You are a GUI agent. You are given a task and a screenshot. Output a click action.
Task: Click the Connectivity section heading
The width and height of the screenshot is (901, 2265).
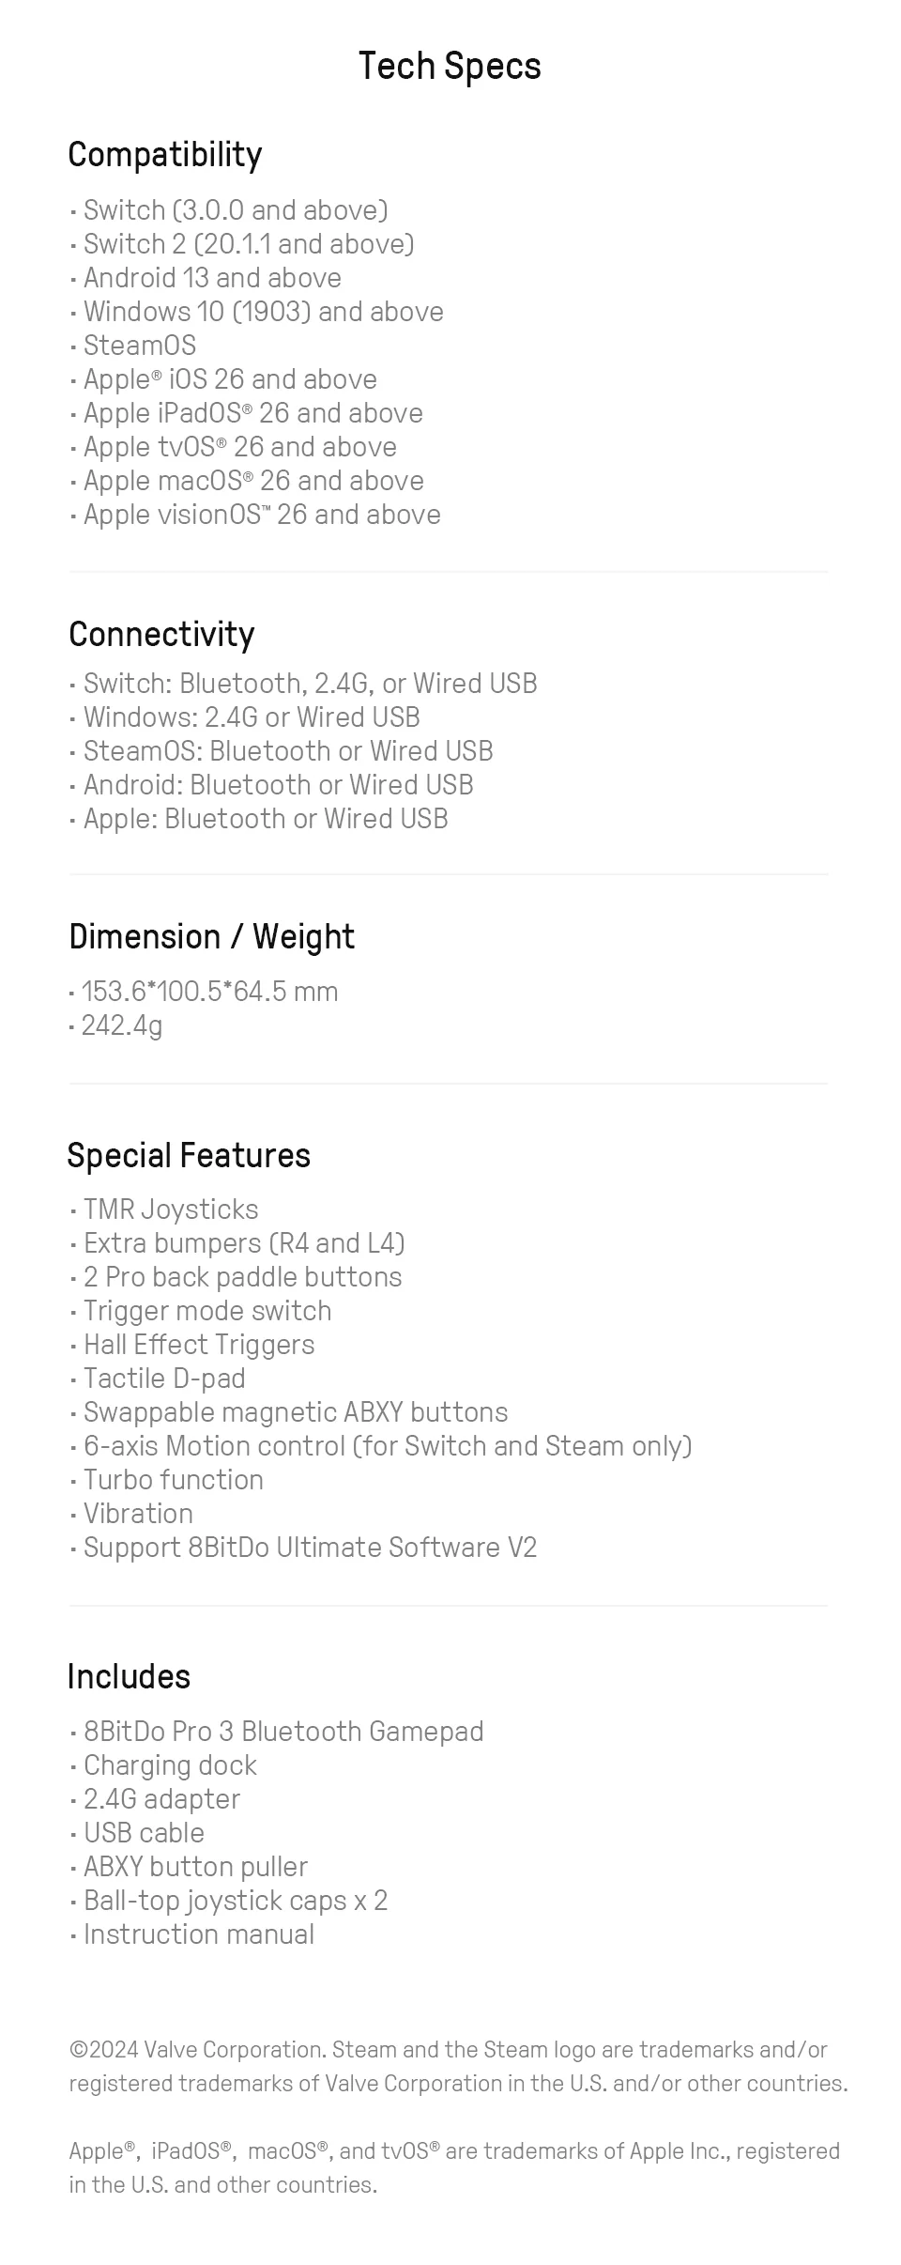click(x=161, y=635)
